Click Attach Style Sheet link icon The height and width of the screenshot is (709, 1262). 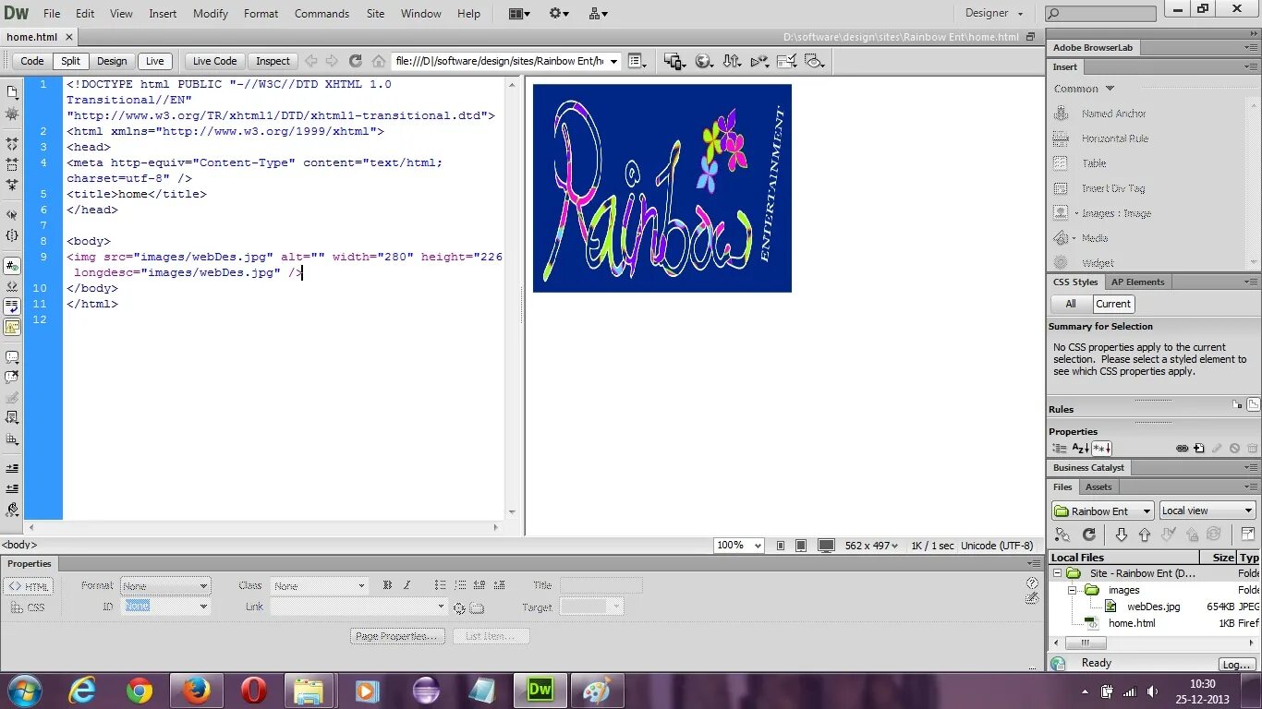1182,449
